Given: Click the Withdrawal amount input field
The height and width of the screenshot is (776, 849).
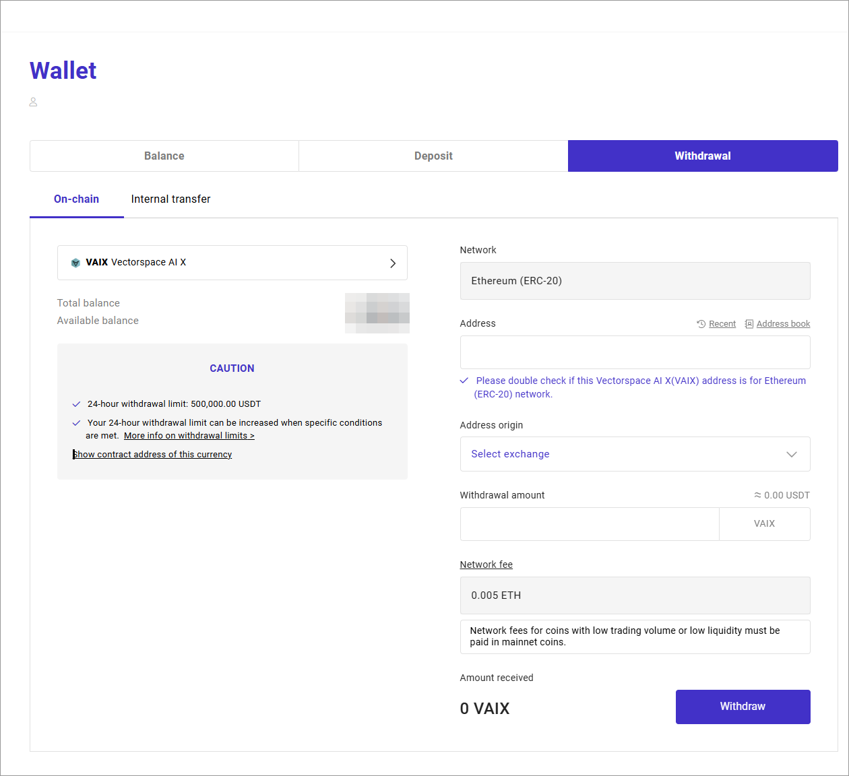Looking at the screenshot, I should (x=590, y=524).
